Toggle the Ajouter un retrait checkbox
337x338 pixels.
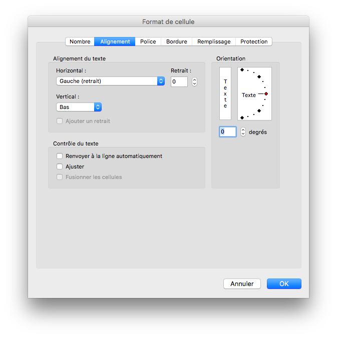(60, 121)
